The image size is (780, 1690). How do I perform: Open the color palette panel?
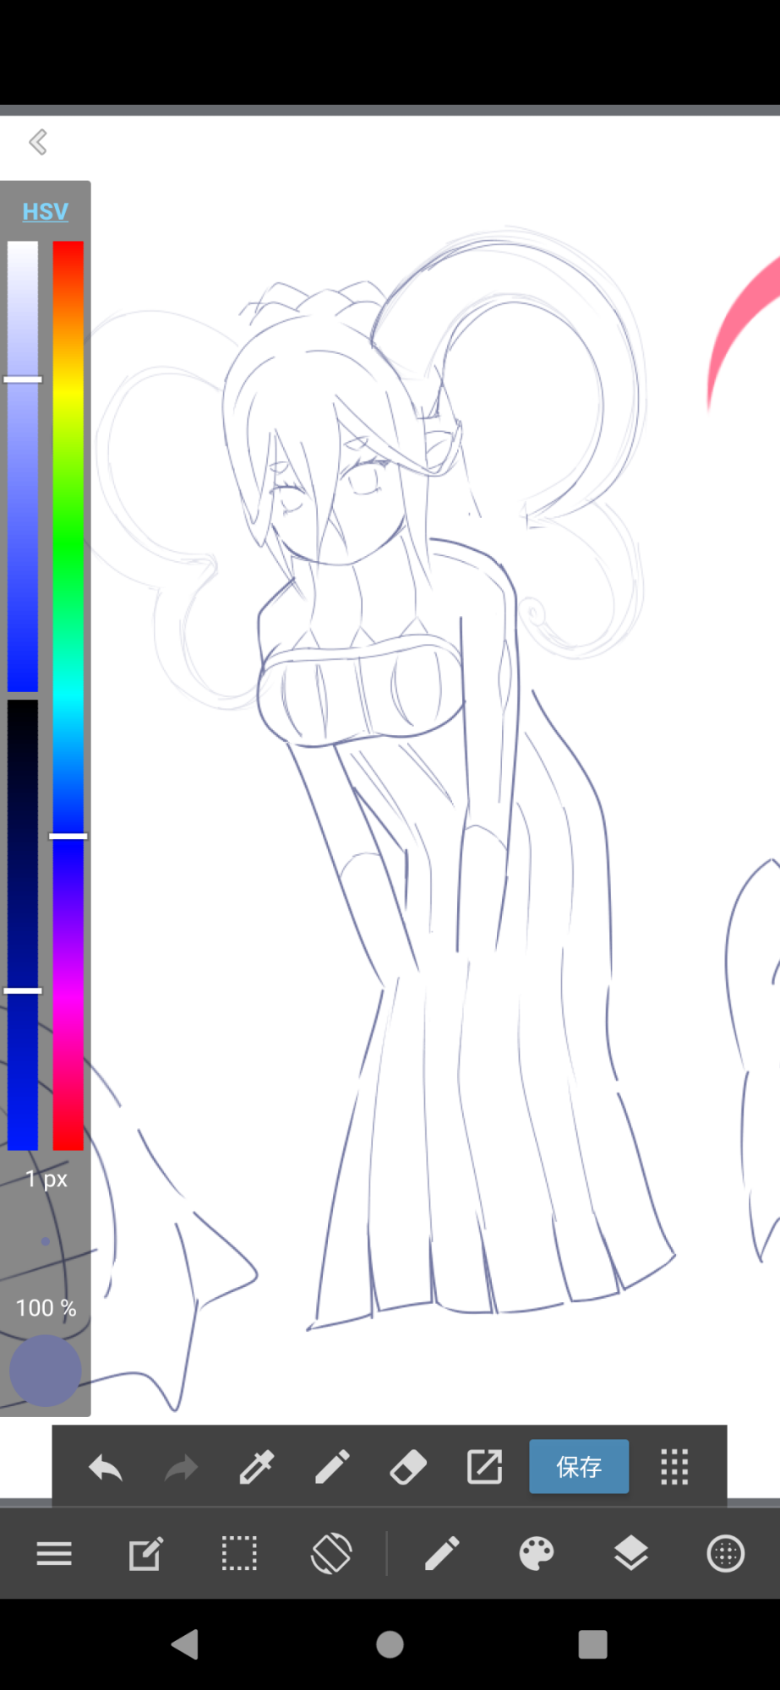click(x=536, y=1553)
